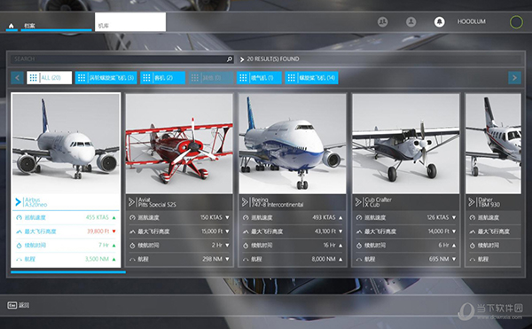Viewport: 532px width, 329px height.
Task: Click the Boeing 747-8 8,000 NM value
Action: coord(324,259)
